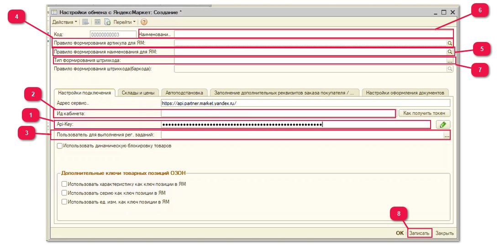Open the Действия menu

tap(64, 22)
